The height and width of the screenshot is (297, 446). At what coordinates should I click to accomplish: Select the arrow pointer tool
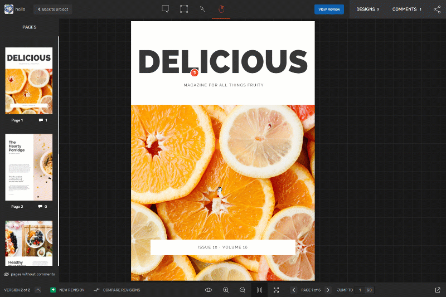point(202,9)
